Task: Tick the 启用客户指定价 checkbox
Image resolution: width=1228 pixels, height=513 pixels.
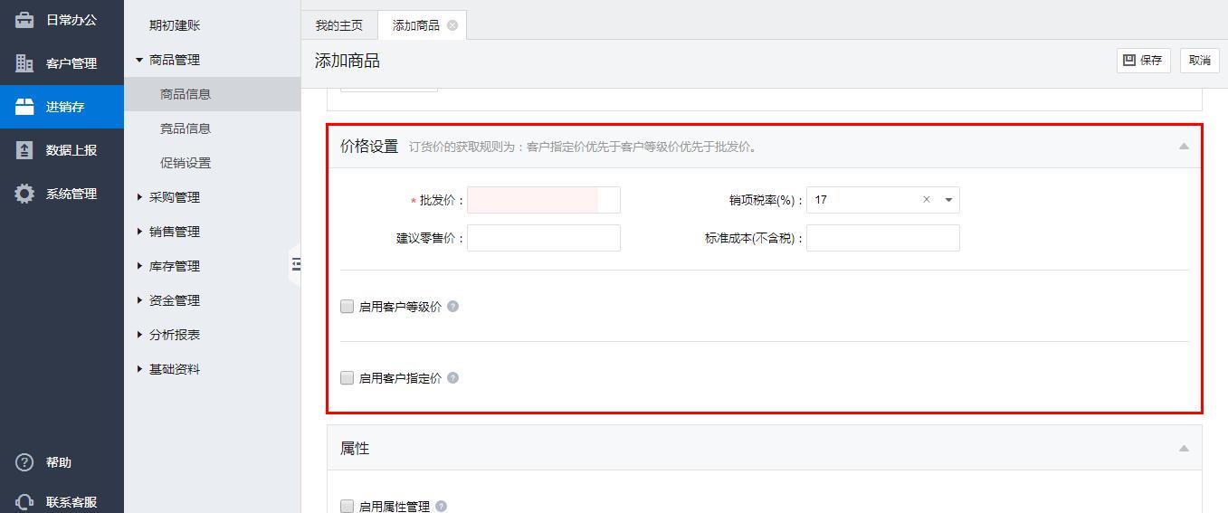Action: click(347, 378)
